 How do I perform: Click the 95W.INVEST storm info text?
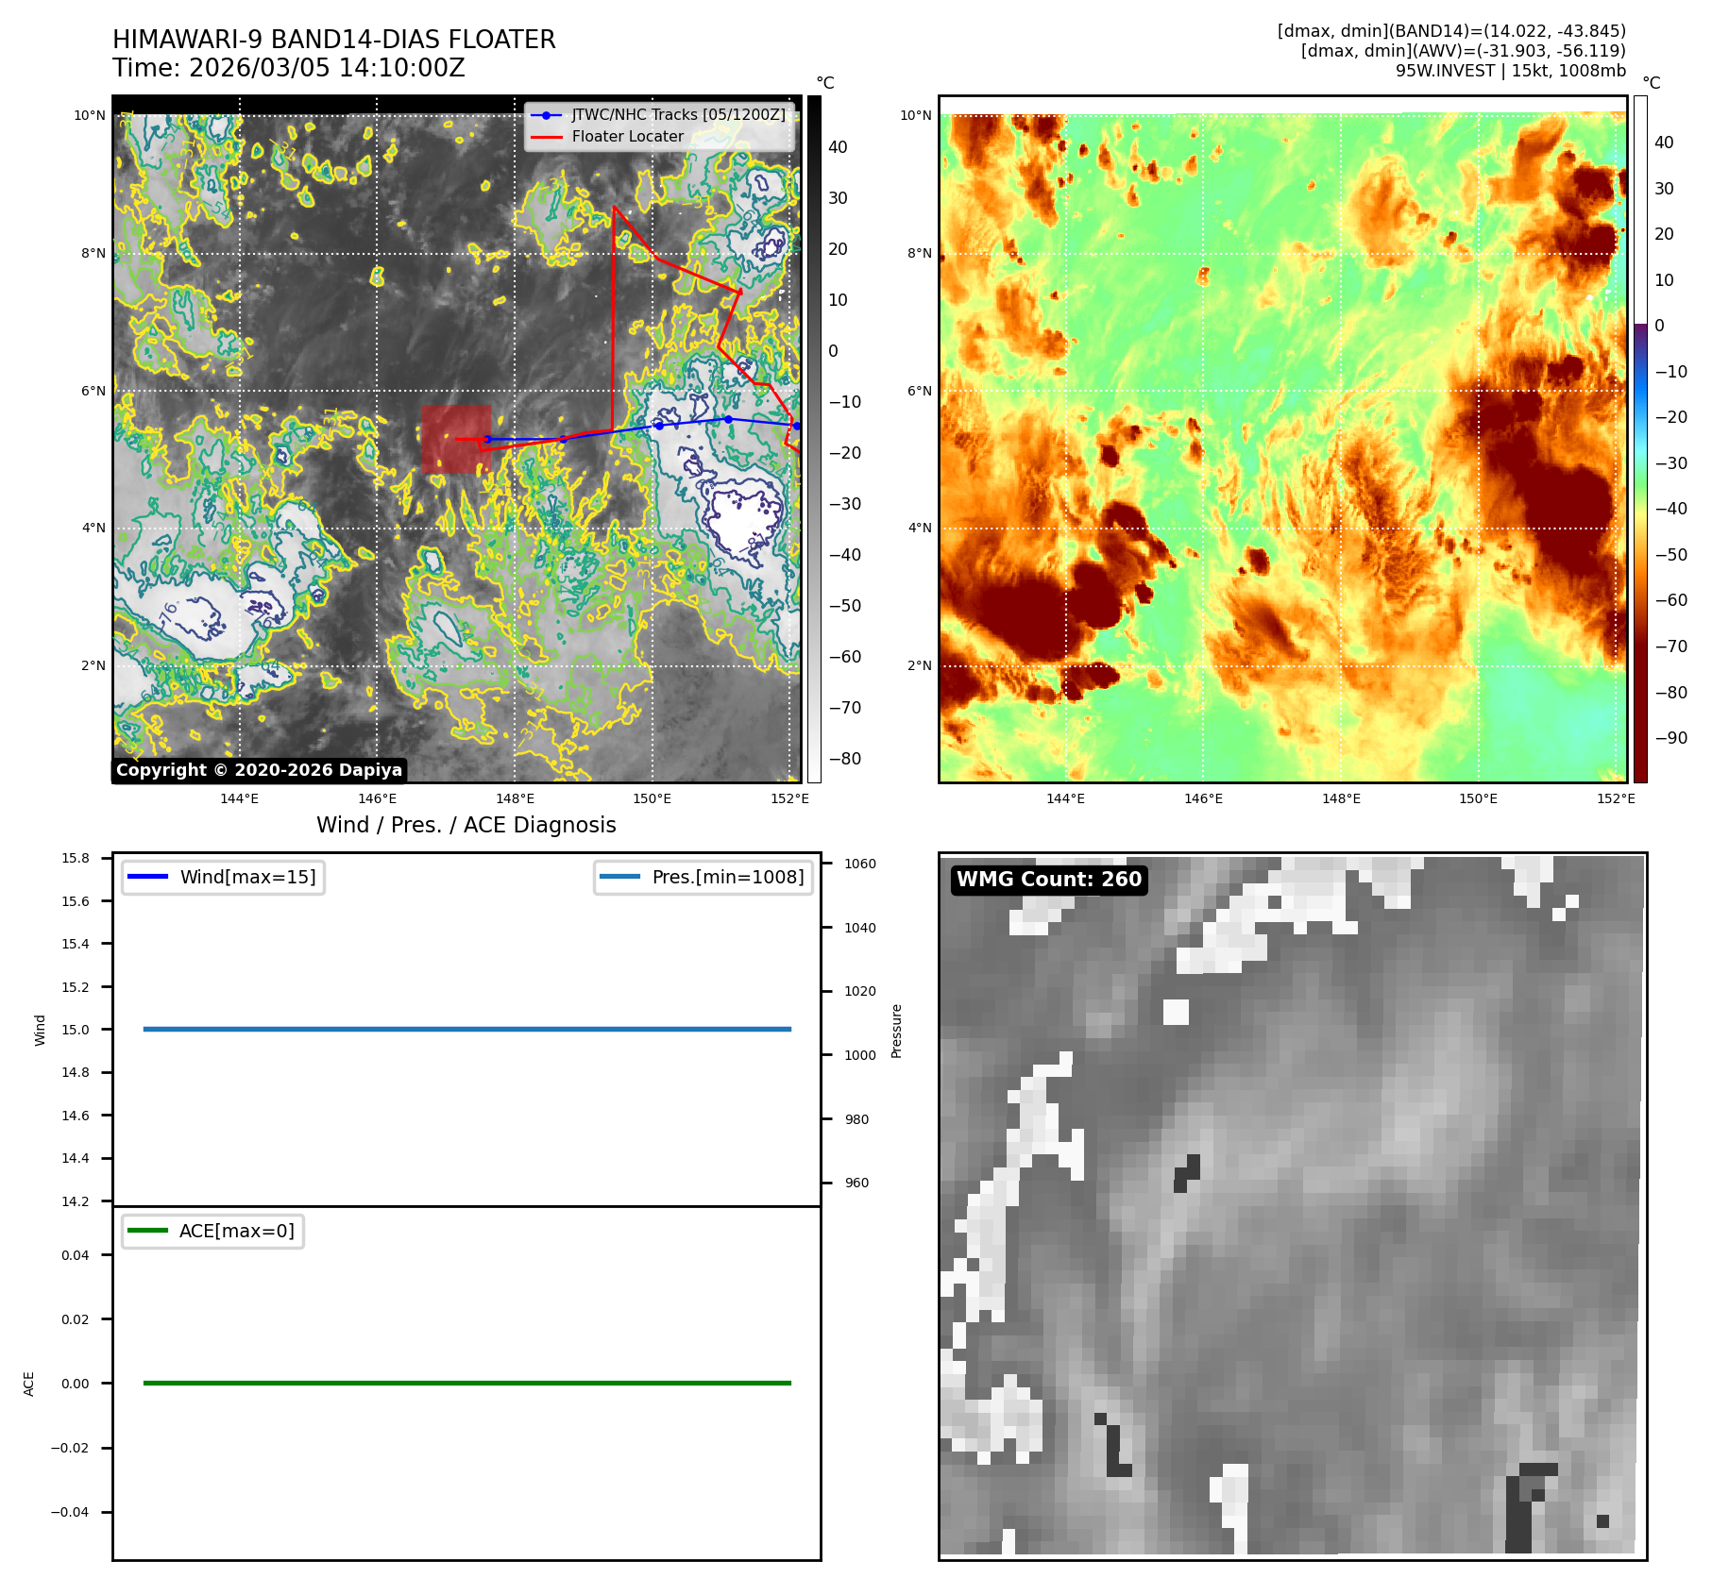click(1510, 71)
